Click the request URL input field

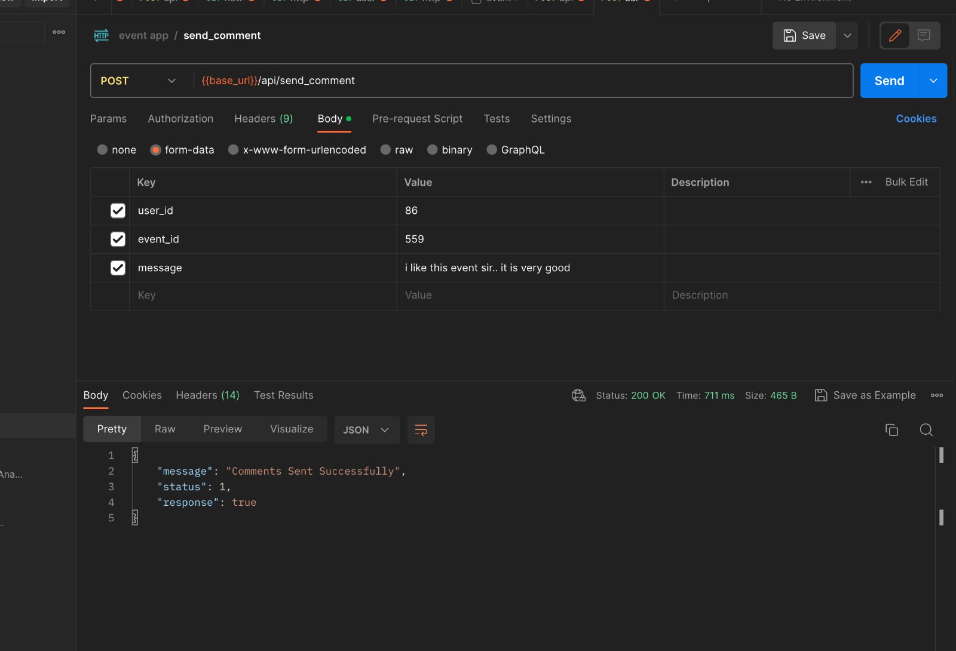[x=520, y=81]
